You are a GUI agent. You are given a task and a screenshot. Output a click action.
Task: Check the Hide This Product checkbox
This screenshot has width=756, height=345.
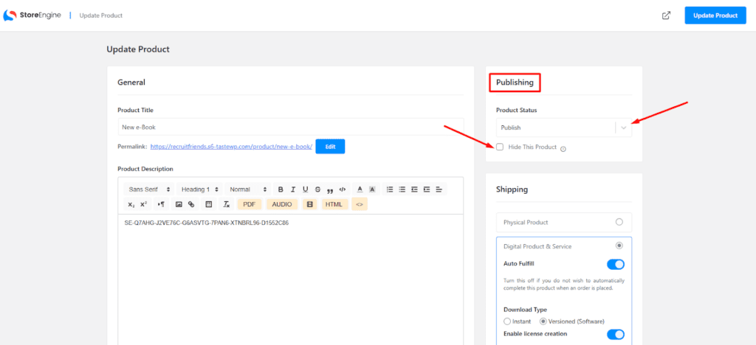(500, 147)
